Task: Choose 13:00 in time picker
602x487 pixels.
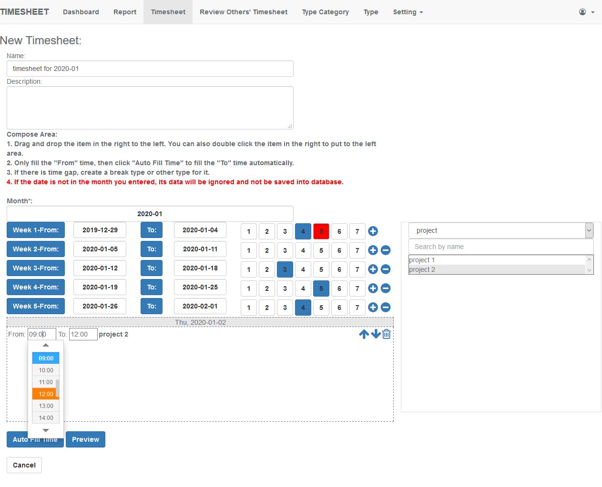Action: [x=46, y=406]
